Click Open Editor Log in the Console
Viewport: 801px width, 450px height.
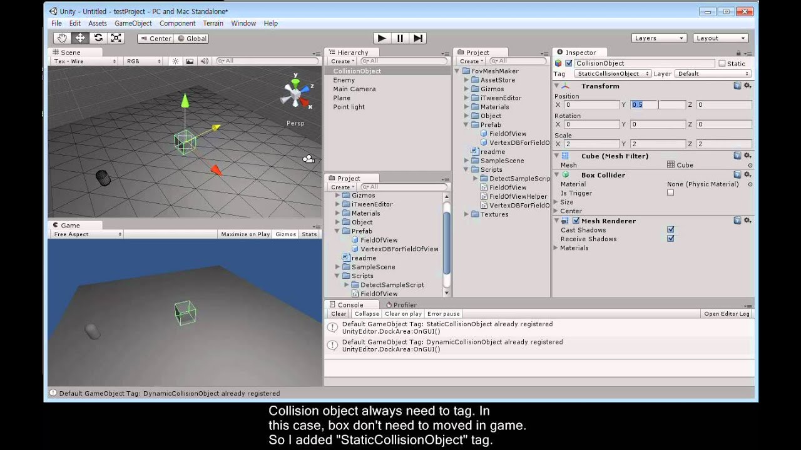click(727, 313)
